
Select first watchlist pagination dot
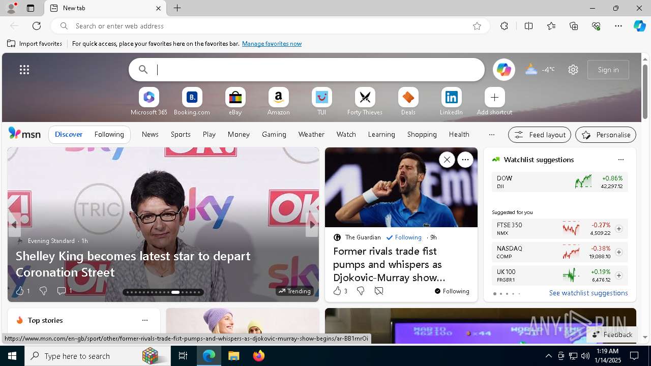click(494, 294)
